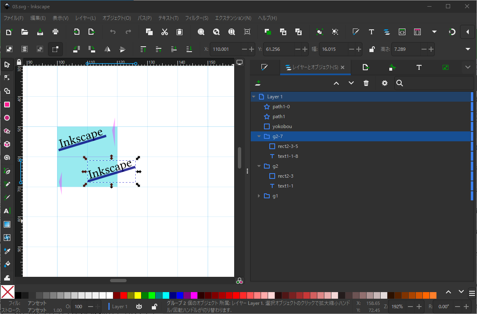Increase X position with plus button
This screenshot has width=477, height=314.
[x=252, y=49]
